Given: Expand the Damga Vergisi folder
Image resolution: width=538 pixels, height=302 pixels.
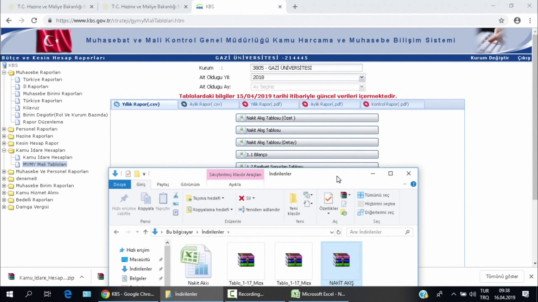Looking at the screenshot, I should click(x=4, y=207).
